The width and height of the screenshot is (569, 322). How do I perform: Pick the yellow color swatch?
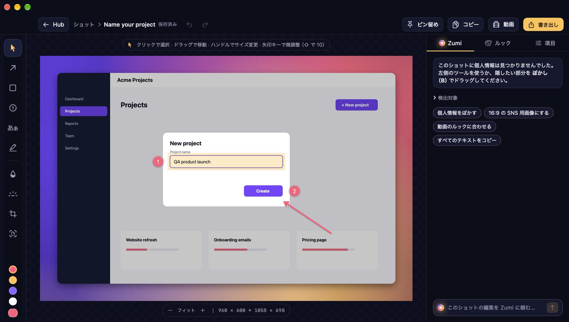click(13, 280)
